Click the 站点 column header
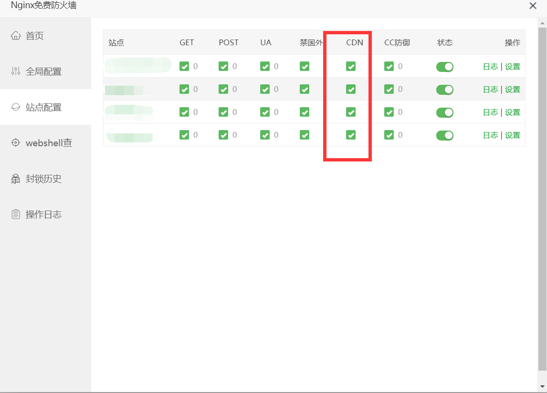547x393 pixels. click(116, 42)
